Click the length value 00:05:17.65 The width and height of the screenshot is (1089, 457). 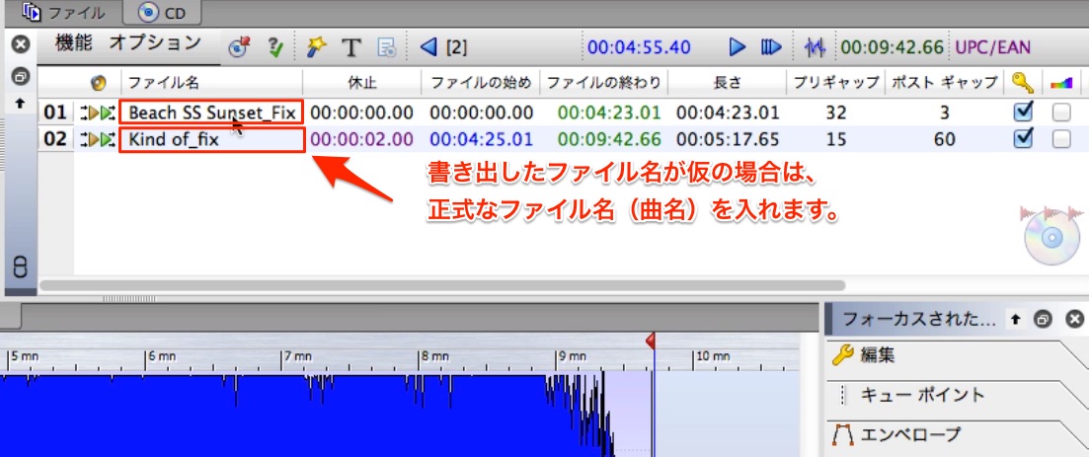728,139
